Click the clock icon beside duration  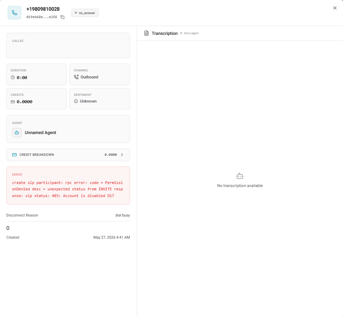13,77
